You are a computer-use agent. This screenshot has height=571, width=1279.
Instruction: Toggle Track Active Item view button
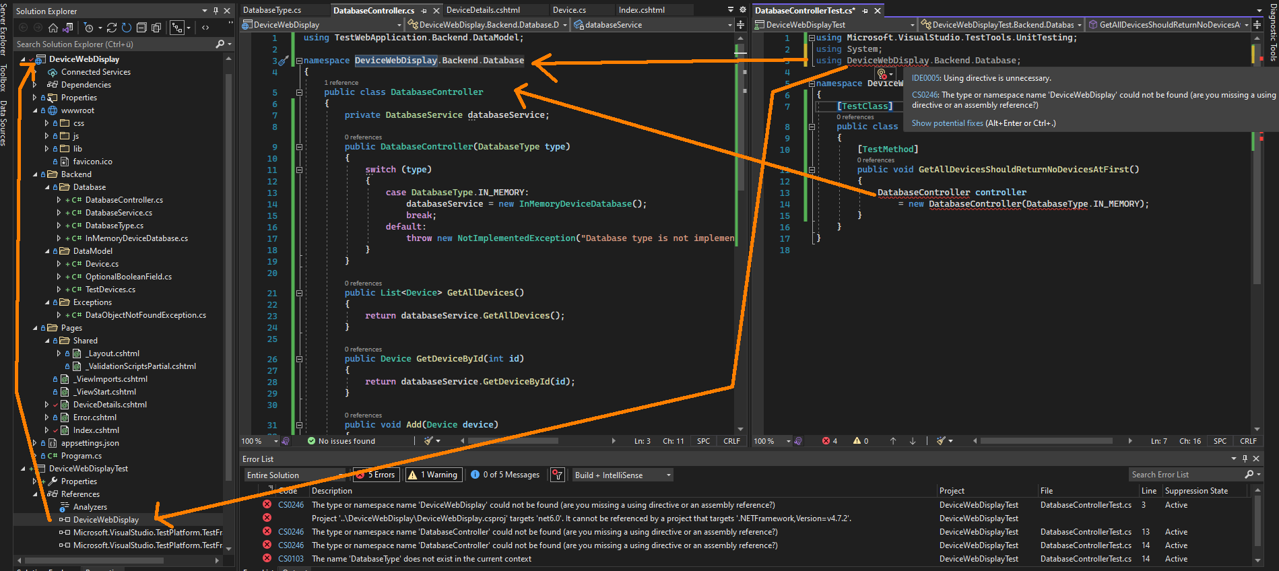pos(177,28)
